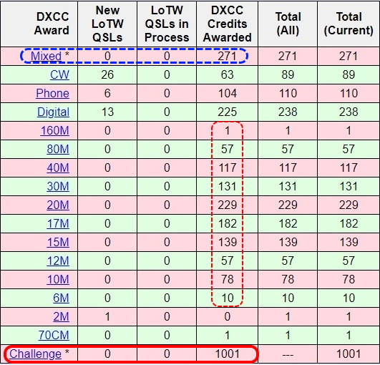This screenshot has height=365, width=380.
Task: Open the 80M band link
Action: [58, 149]
